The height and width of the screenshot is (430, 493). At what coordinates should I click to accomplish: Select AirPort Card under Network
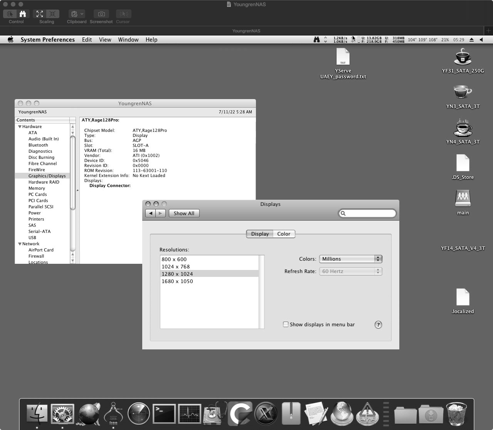pyautogui.click(x=41, y=250)
